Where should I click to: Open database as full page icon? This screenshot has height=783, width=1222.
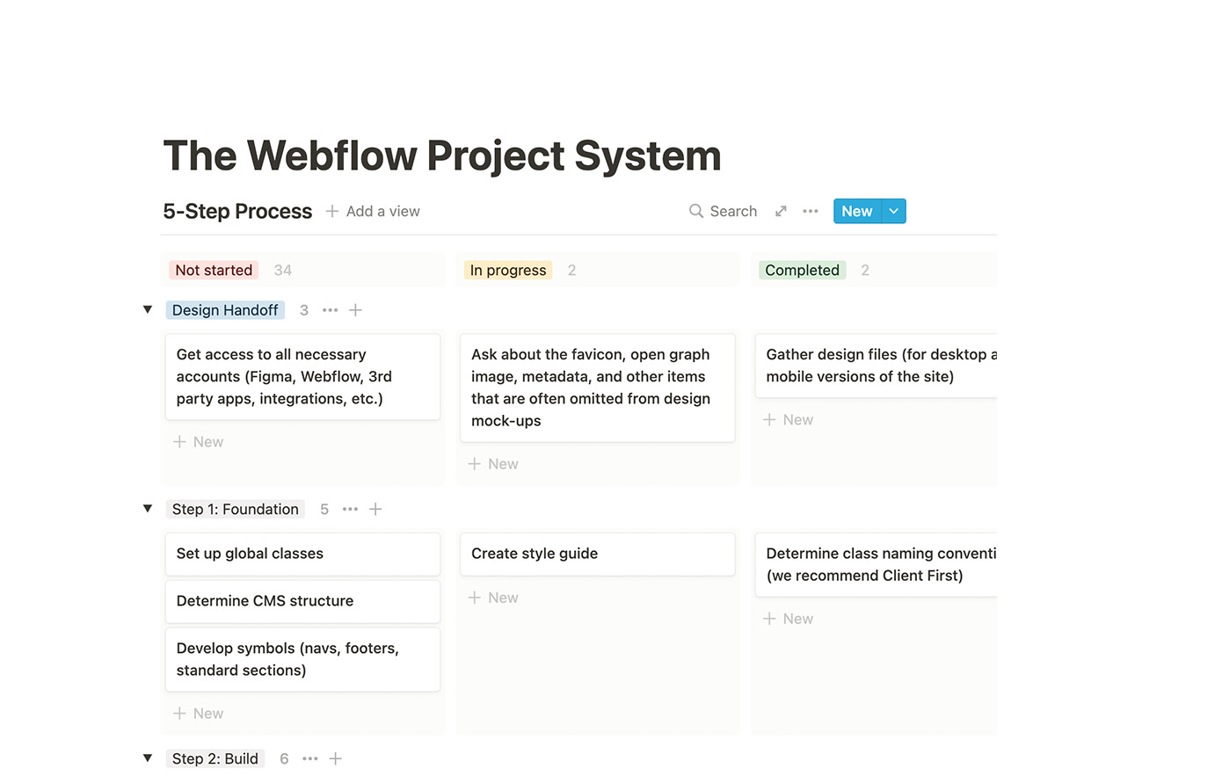coord(781,211)
